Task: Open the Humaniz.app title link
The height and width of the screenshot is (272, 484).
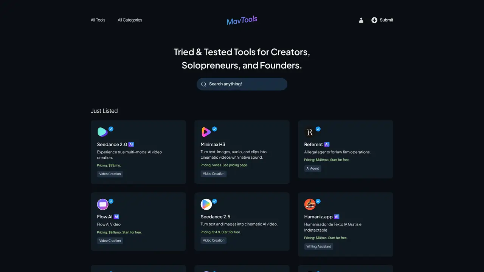Action: coord(318,217)
